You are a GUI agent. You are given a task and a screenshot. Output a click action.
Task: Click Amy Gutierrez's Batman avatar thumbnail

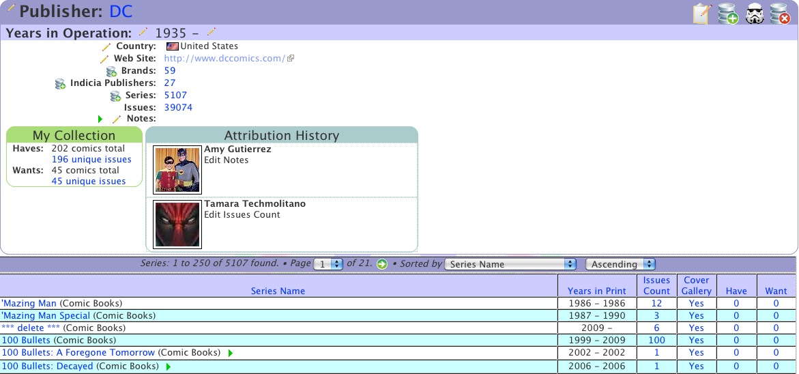tap(177, 169)
